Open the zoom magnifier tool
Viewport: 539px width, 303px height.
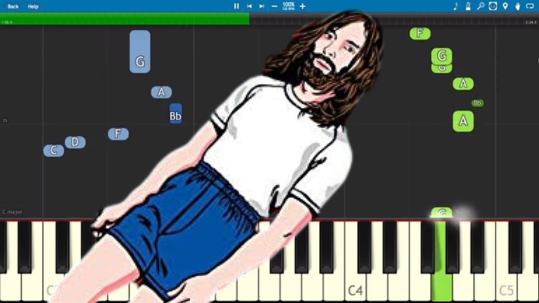tap(480, 6)
